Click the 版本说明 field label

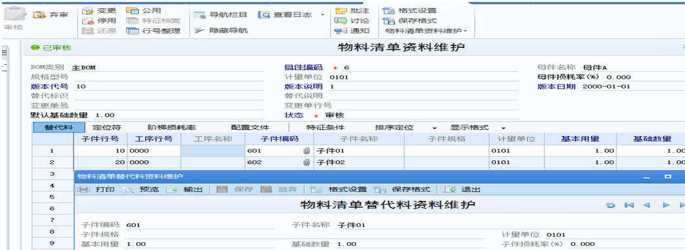tap(304, 87)
